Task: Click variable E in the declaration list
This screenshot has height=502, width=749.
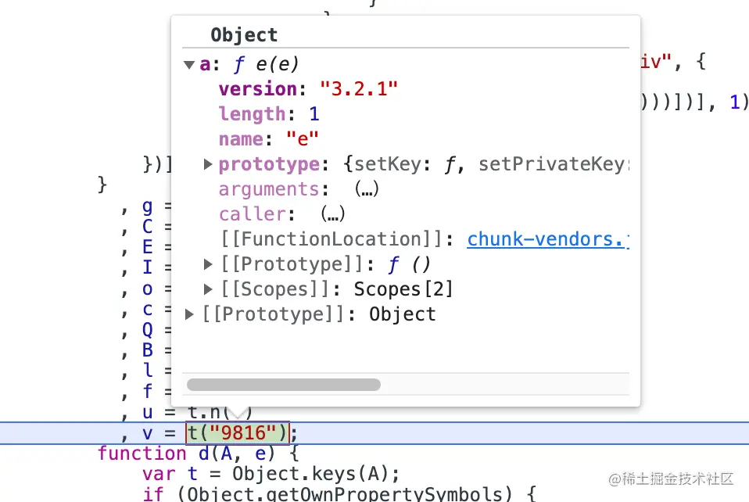Action: click(148, 247)
